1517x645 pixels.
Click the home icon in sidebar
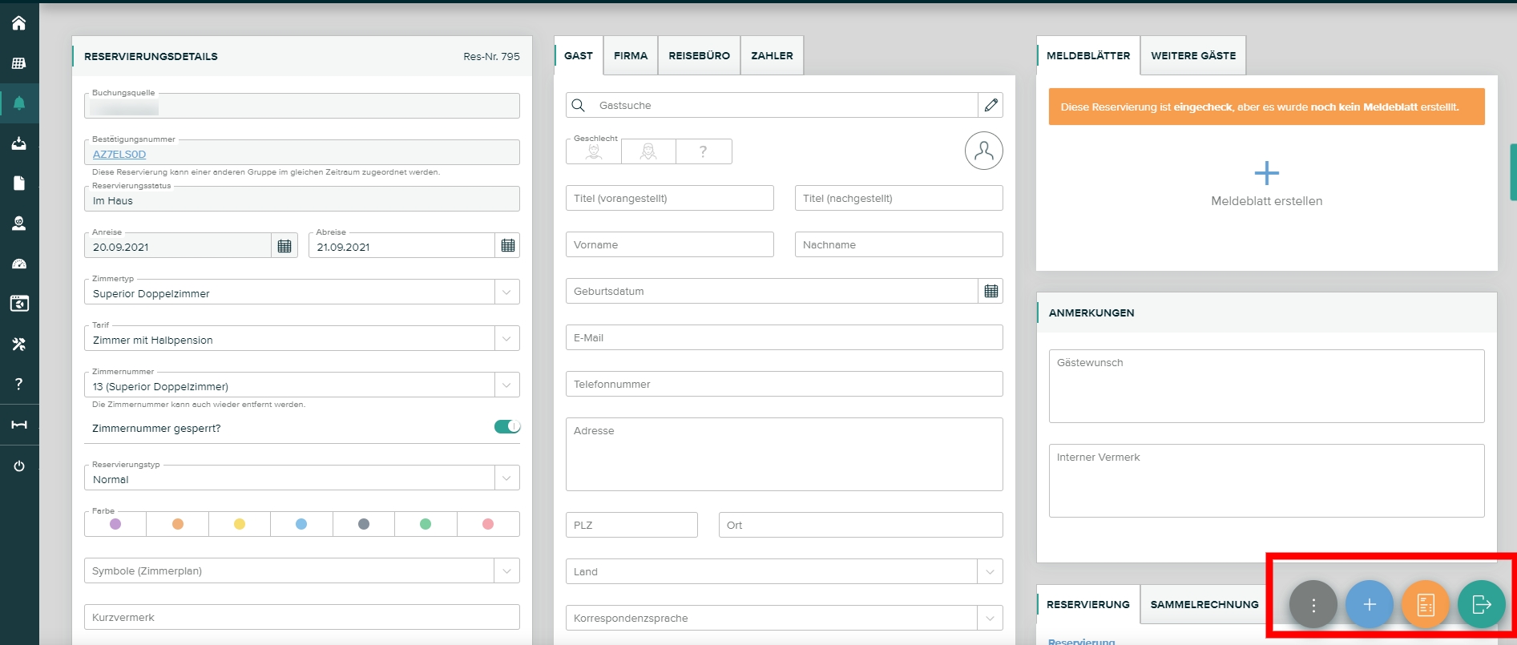[x=18, y=23]
